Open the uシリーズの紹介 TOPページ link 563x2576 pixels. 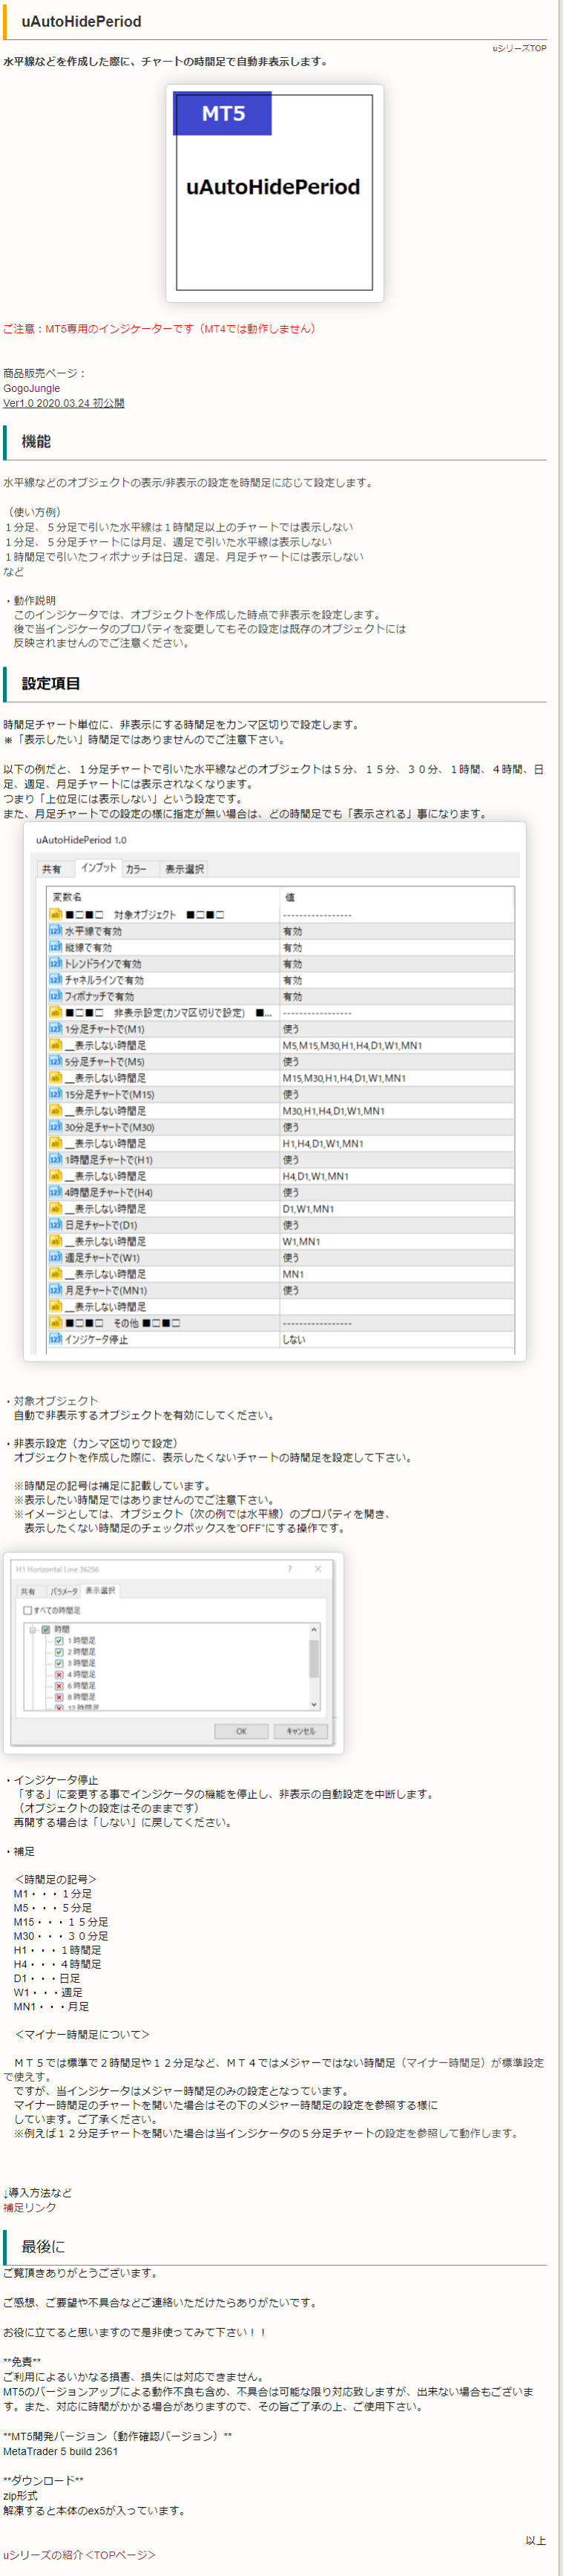(x=79, y=2554)
